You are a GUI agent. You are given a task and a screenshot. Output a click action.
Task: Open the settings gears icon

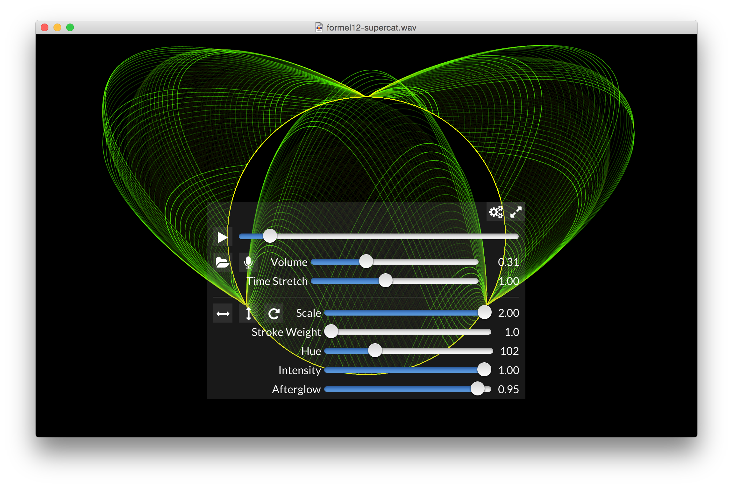496,212
